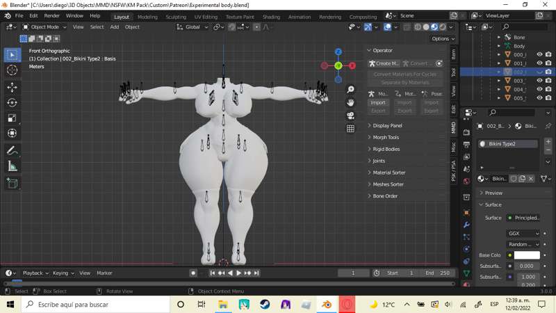Image resolution: width=556 pixels, height=313 pixels.
Task: Switch perspective/orthographic grid icon
Action: tap(350, 129)
